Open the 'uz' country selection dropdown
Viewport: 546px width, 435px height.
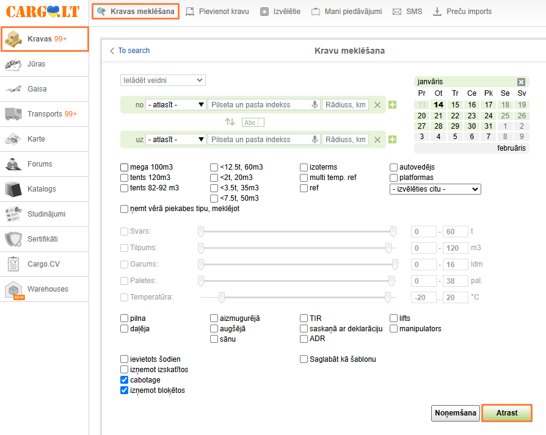click(x=176, y=140)
